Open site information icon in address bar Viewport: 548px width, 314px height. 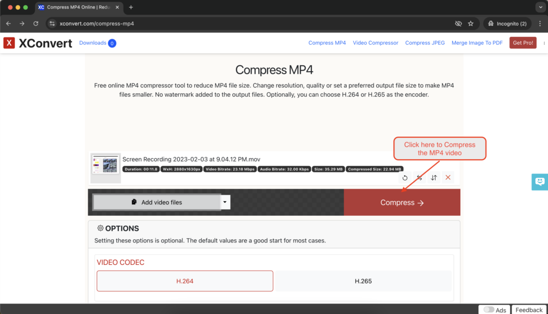tap(52, 23)
